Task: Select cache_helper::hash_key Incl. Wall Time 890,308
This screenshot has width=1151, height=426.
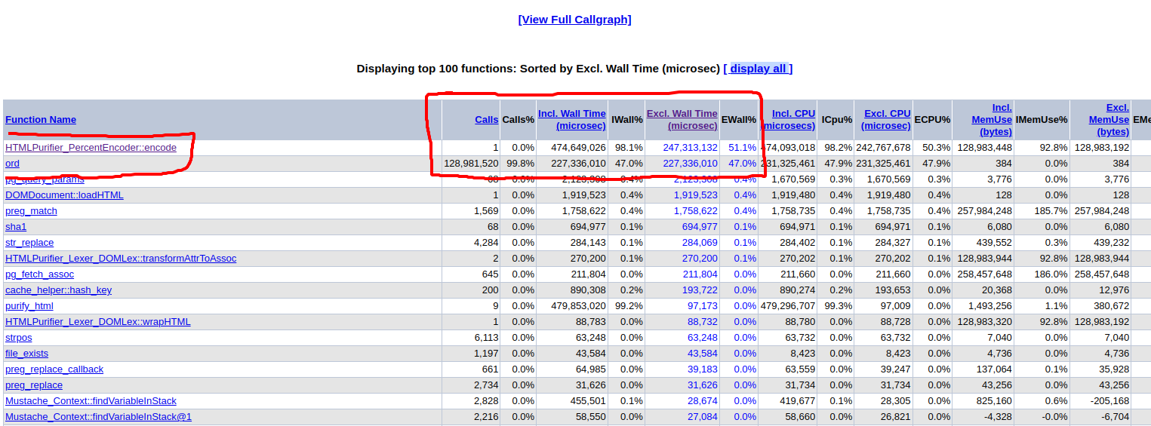Action: pos(588,290)
